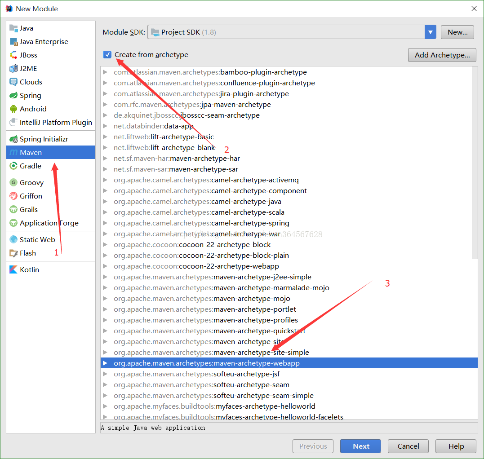
Task: Expand jpa-maven-archetype arrow
Action: [x=105, y=105]
